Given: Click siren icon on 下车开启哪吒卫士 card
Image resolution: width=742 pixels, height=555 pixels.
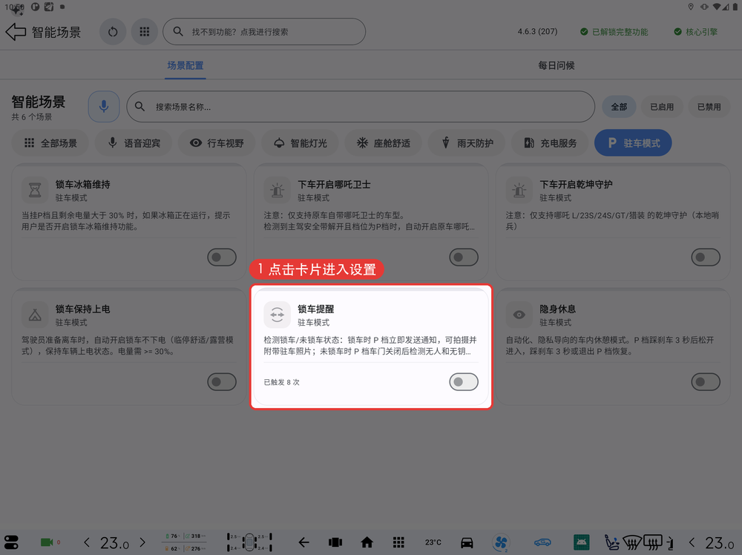Looking at the screenshot, I should [x=278, y=190].
